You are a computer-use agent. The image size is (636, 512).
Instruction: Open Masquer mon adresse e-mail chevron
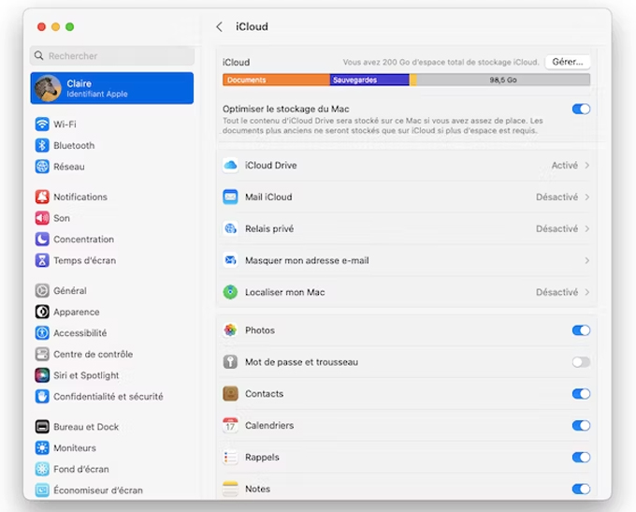pyautogui.click(x=587, y=260)
